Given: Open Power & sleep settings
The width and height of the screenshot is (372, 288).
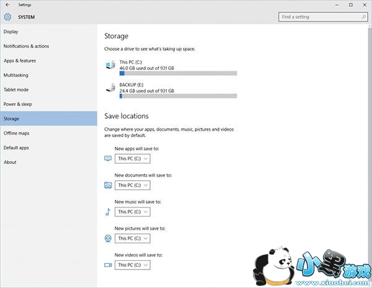Looking at the screenshot, I should coord(48,104).
